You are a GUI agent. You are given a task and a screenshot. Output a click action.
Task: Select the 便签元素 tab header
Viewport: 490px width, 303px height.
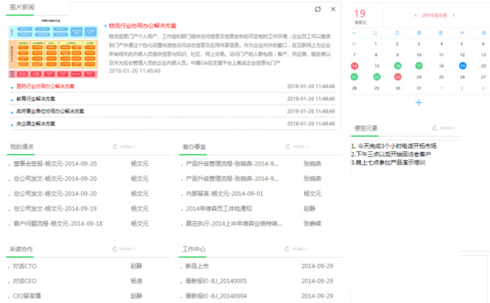[366, 128]
